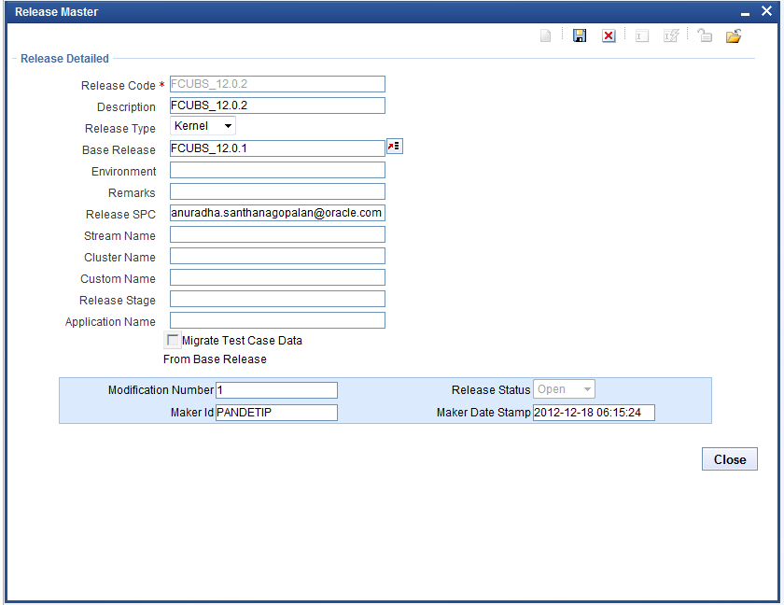This screenshot has height=605, width=784.
Task: Click the Maker Id field showing PANDETIP
Action: coord(276,413)
